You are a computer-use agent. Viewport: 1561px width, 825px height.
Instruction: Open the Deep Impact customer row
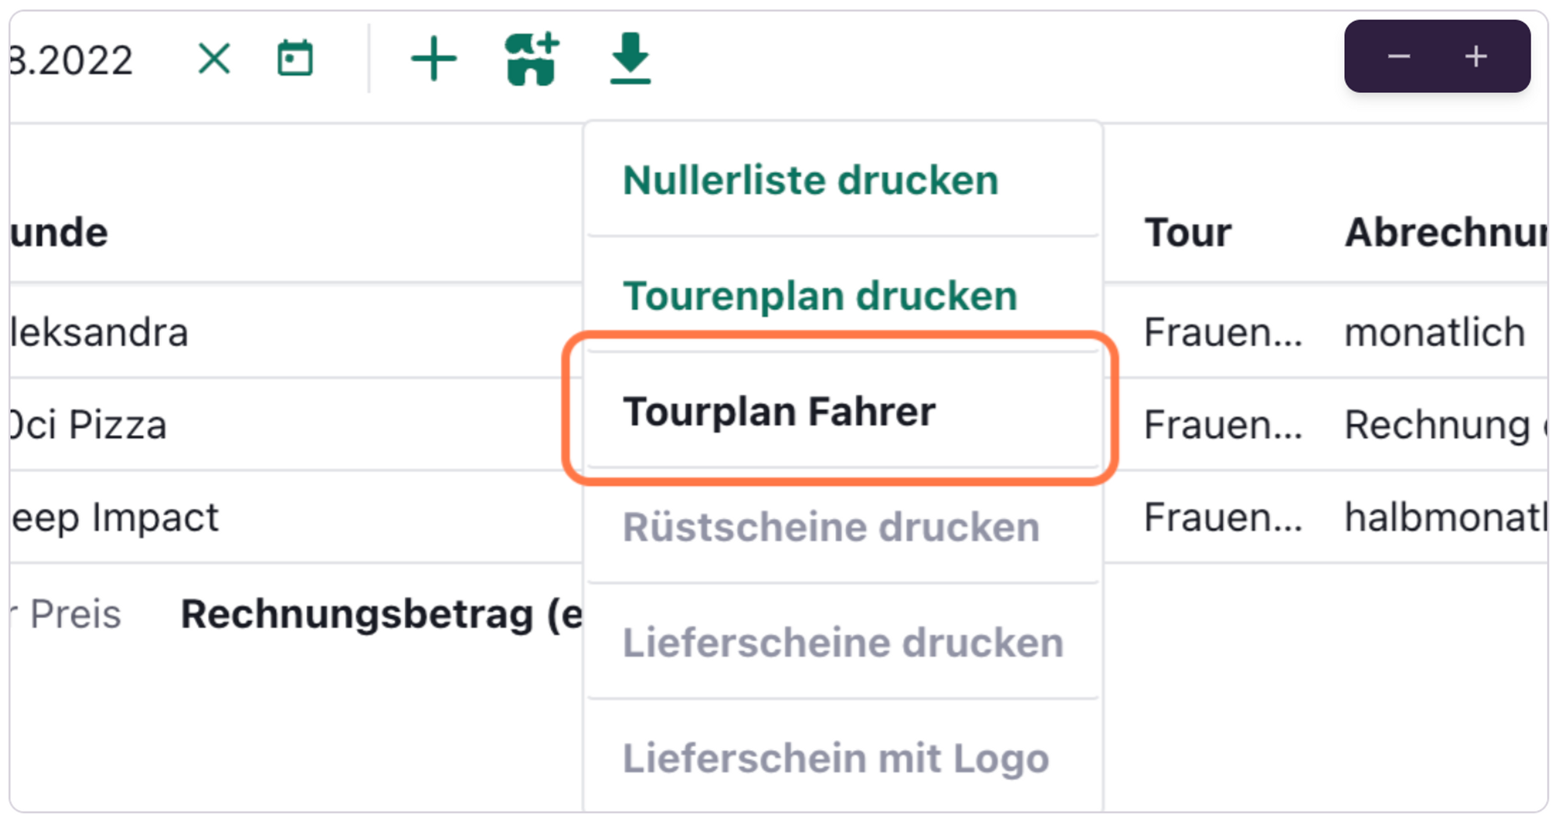(x=116, y=517)
